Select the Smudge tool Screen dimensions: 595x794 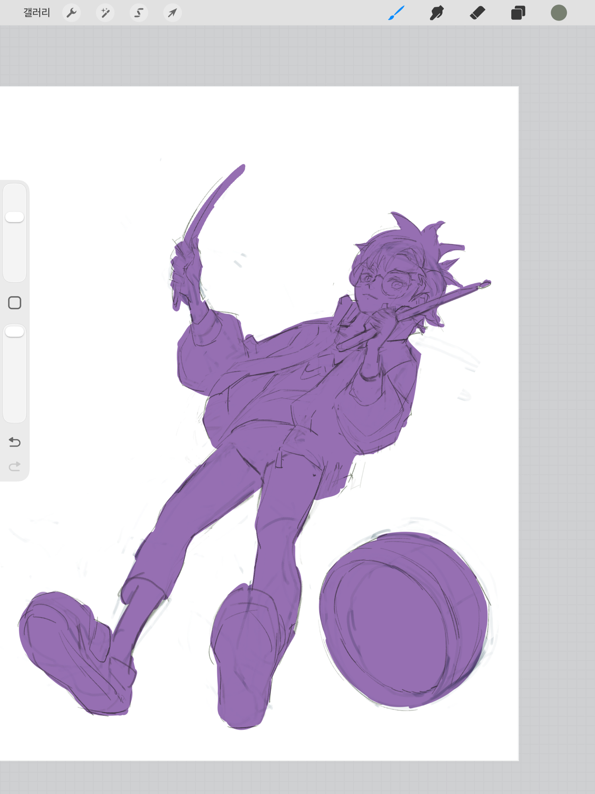click(x=437, y=13)
